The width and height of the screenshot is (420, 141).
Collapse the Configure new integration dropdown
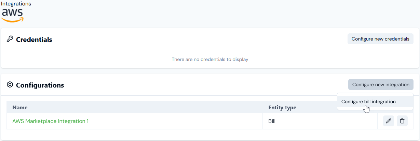381,84
